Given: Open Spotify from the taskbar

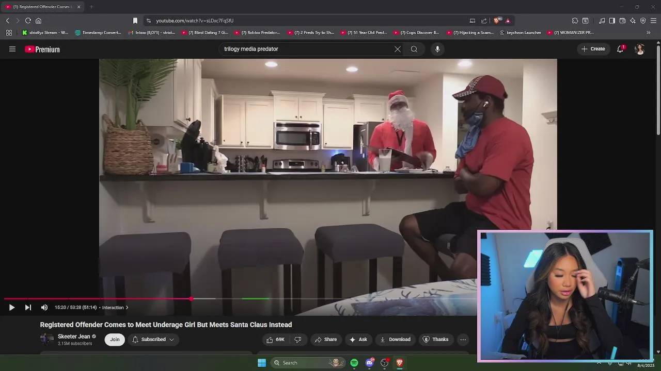Looking at the screenshot, I should [354, 363].
